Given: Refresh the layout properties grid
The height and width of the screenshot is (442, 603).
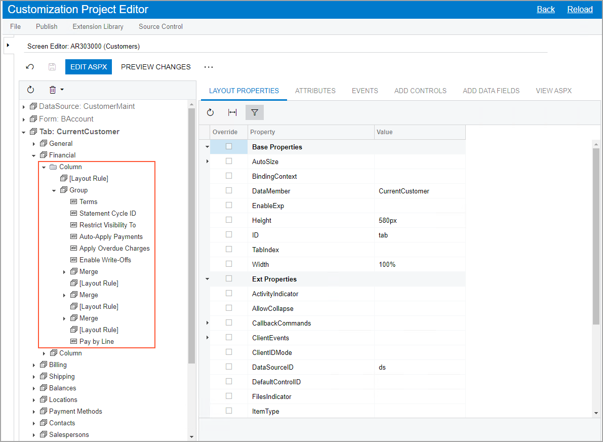Looking at the screenshot, I should coord(211,112).
